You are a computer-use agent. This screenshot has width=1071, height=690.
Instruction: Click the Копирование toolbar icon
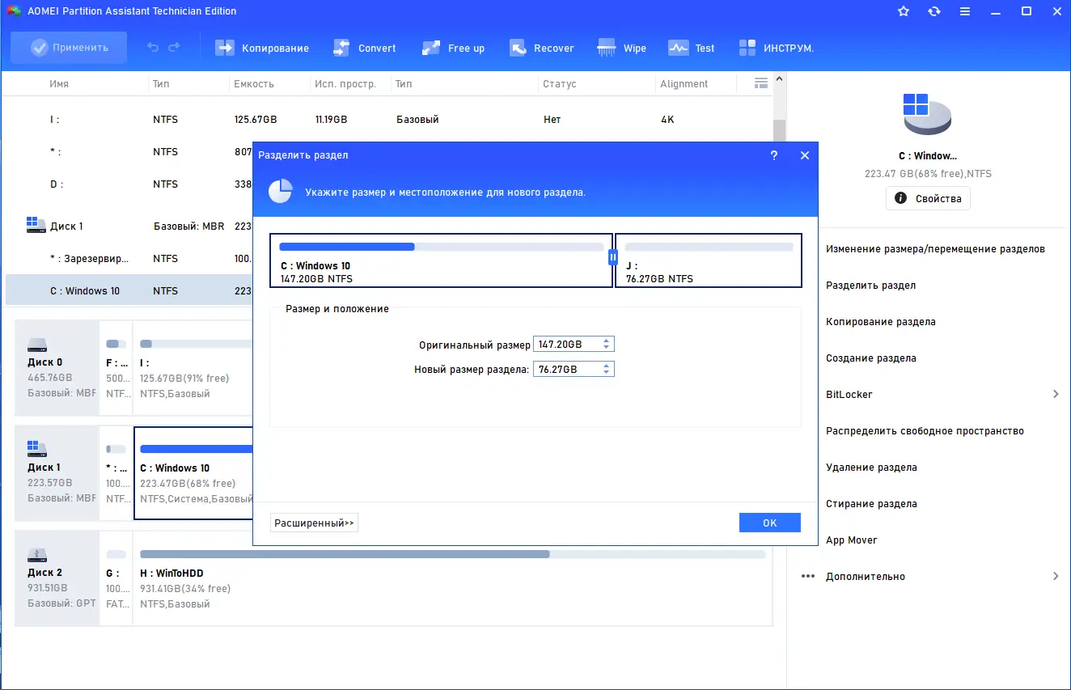[224, 48]
